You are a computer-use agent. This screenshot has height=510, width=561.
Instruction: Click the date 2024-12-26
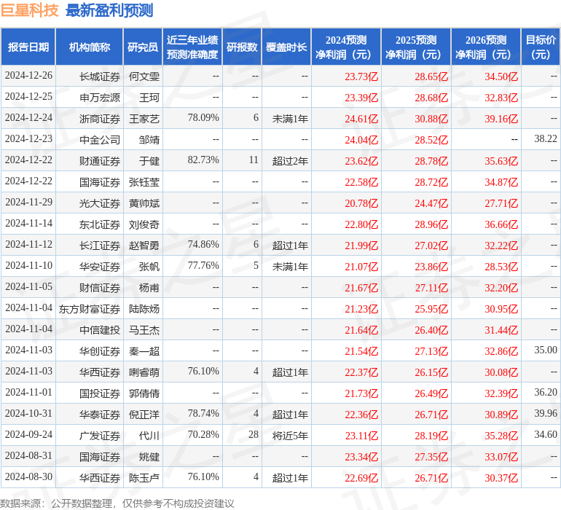tap(28, 76)
